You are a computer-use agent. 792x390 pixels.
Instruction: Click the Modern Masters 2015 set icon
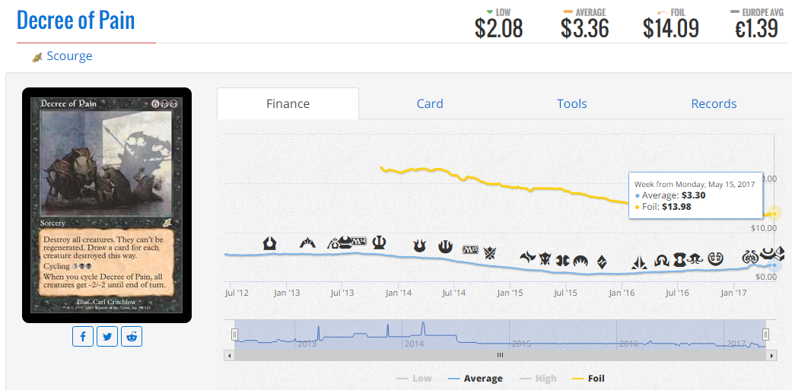[562, 260]
